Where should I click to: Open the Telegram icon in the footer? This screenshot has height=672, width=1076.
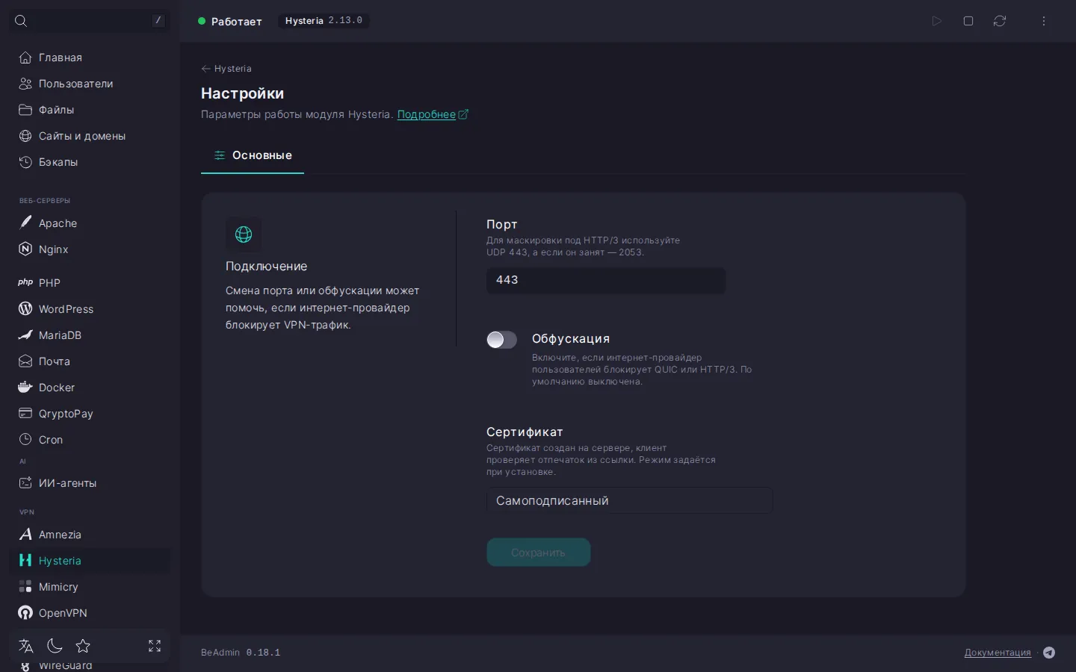[x=1049, y=653]
